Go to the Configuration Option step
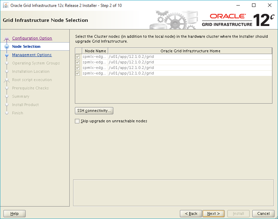The image size is (278, 219). [x=32, y=38]
